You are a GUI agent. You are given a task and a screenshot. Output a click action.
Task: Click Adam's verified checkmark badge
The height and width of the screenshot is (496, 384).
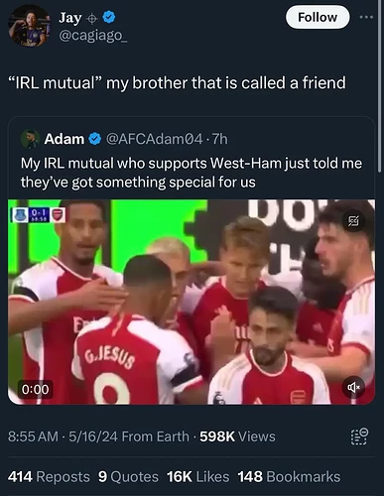coord(95,139)
